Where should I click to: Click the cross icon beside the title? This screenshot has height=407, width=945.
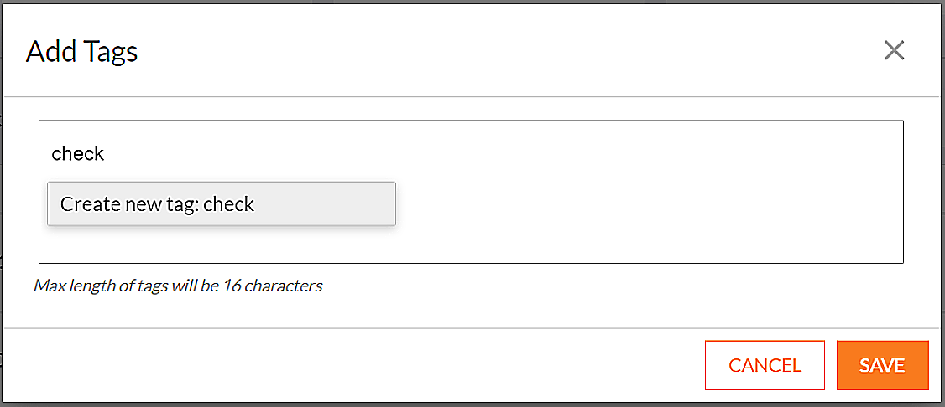[894, 51]
